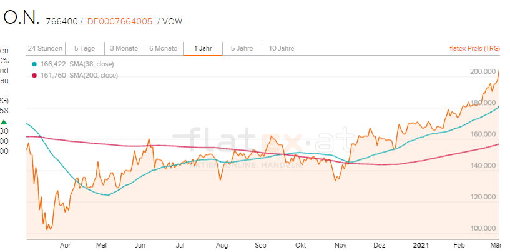Viewport: 510px width, 252px height.
Task: Switch to the 24 Stunden tab
Action: pos(44,48)
